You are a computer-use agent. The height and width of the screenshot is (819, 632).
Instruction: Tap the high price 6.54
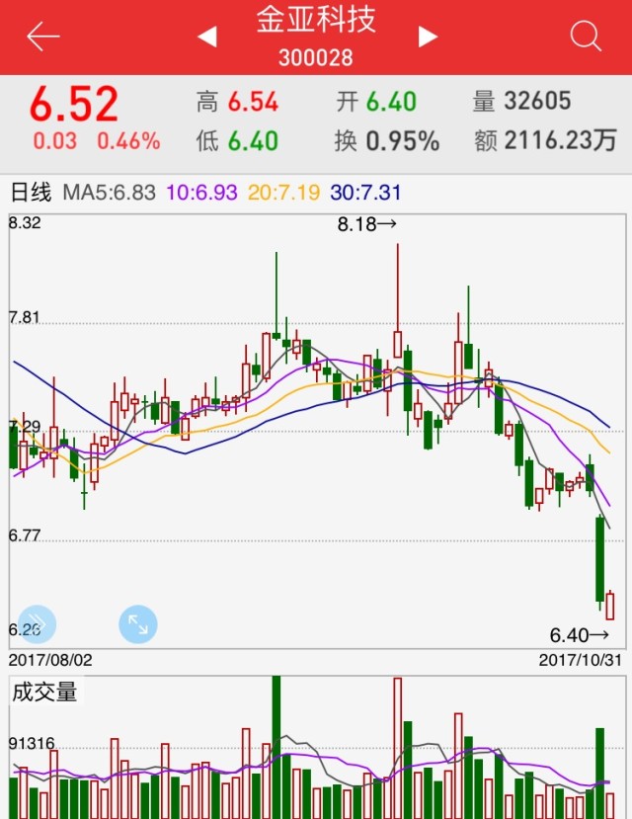point(253,102)
